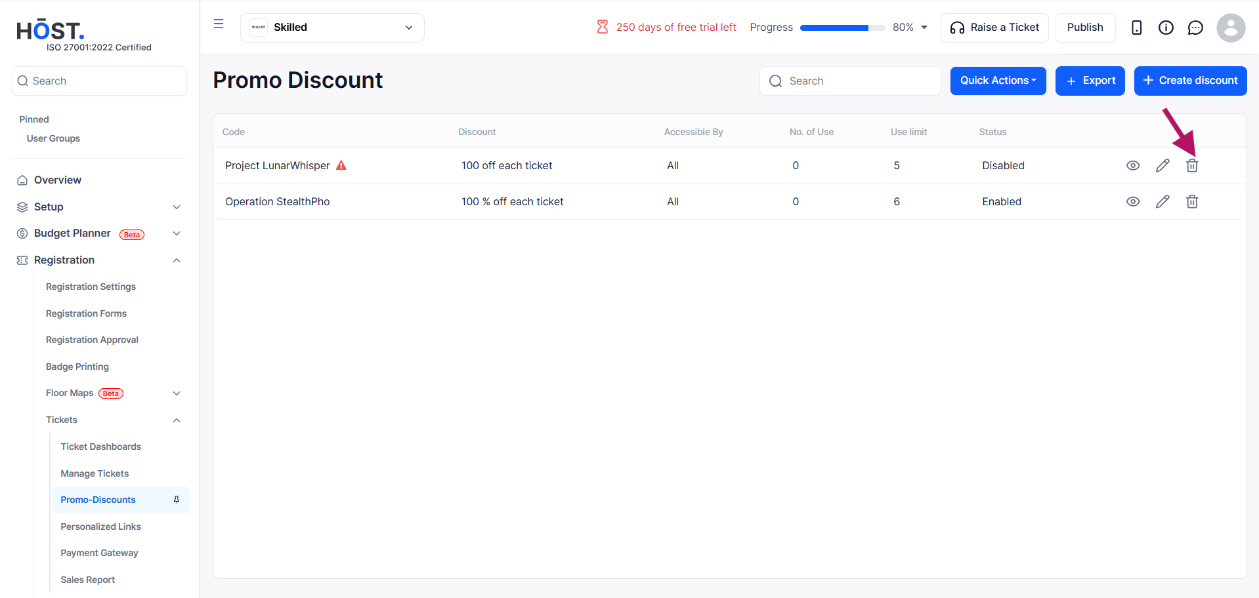1259x598 pixels.
Task: Delete the Operation StealthPho promo code
Action: point(1192,202)
